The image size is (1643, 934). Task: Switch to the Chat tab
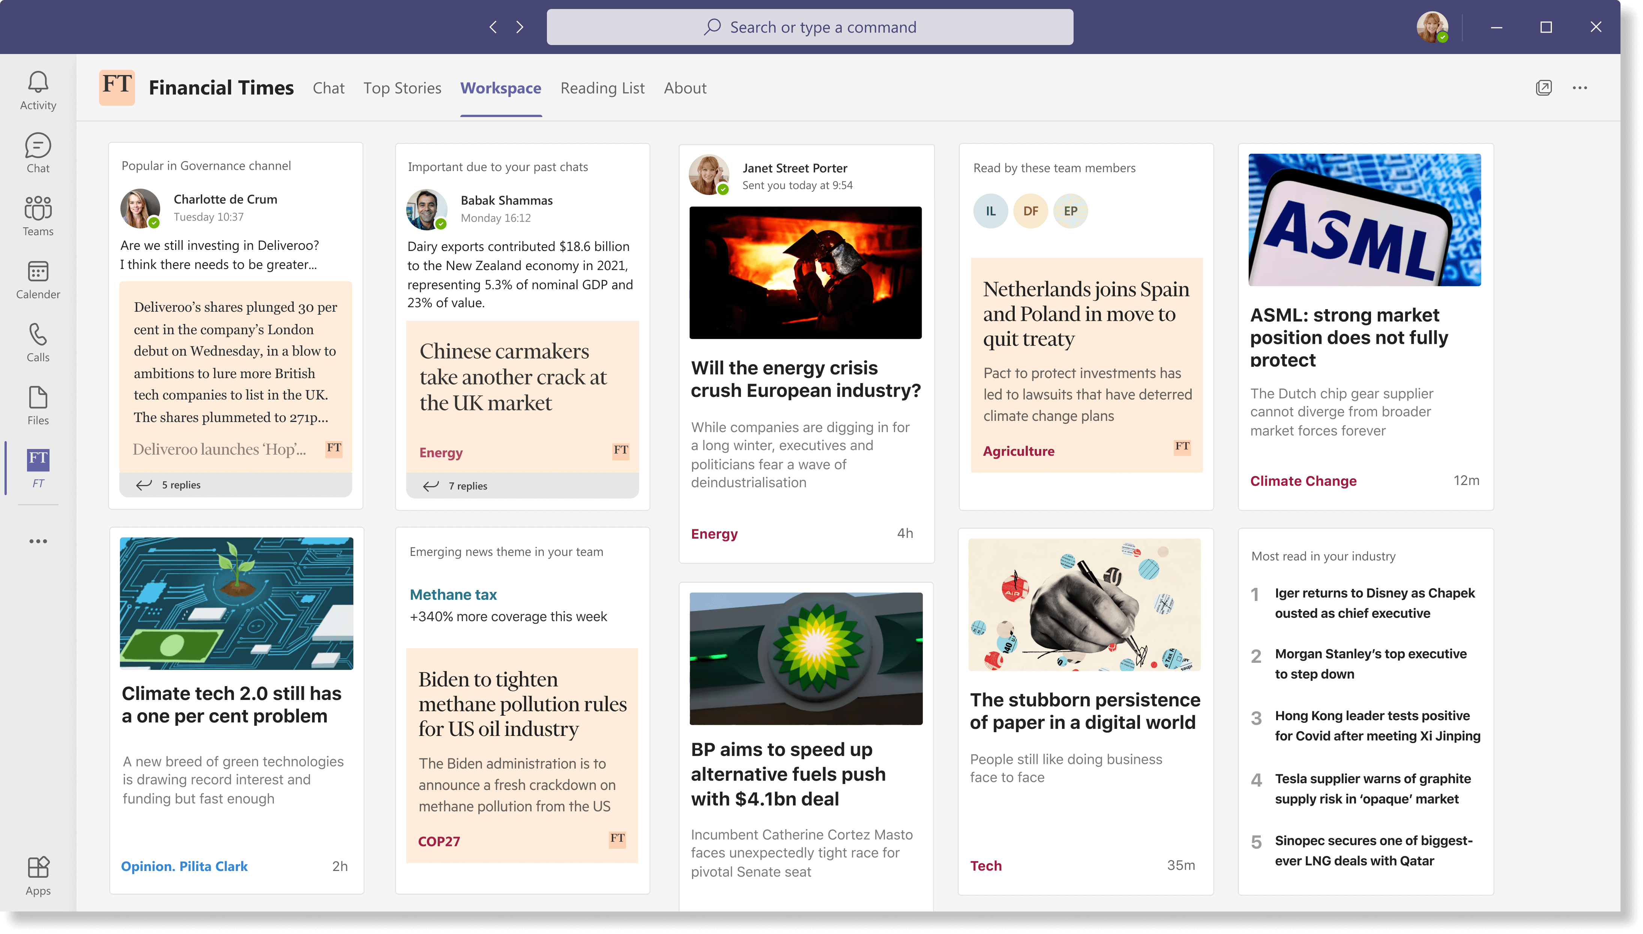328,88
